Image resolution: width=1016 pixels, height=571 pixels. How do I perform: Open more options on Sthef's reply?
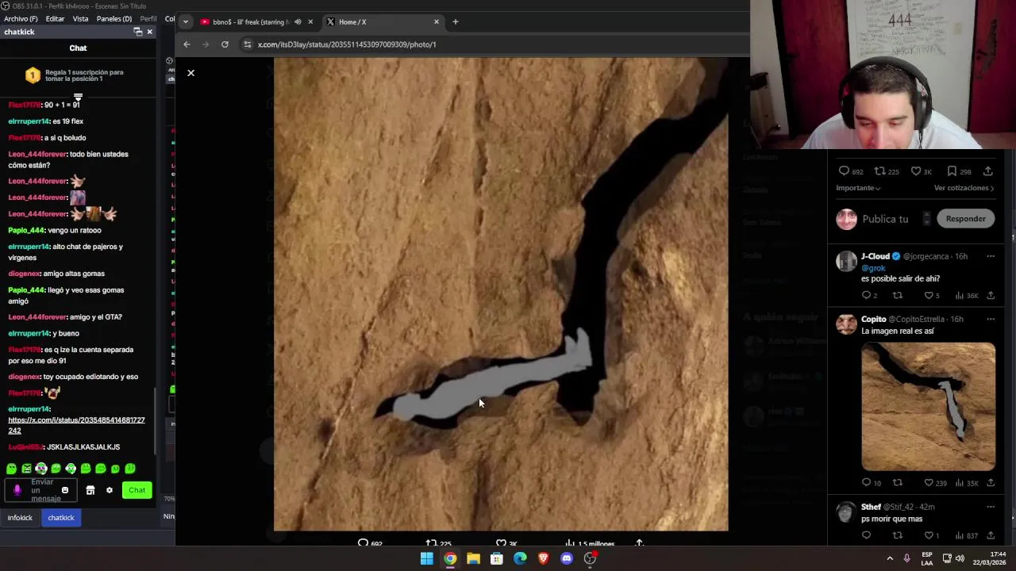(x=990, y=507)
